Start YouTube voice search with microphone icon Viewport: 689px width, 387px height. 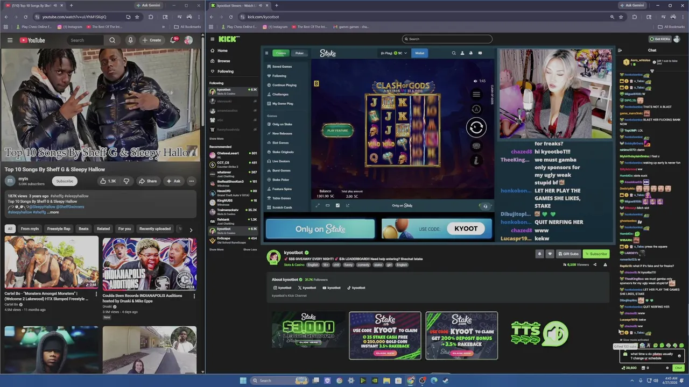coord(130,40)
